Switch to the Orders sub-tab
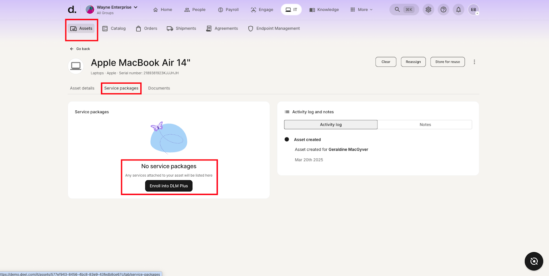The height and width of the screenshot is (276, 549). click(x=147, y=28)
